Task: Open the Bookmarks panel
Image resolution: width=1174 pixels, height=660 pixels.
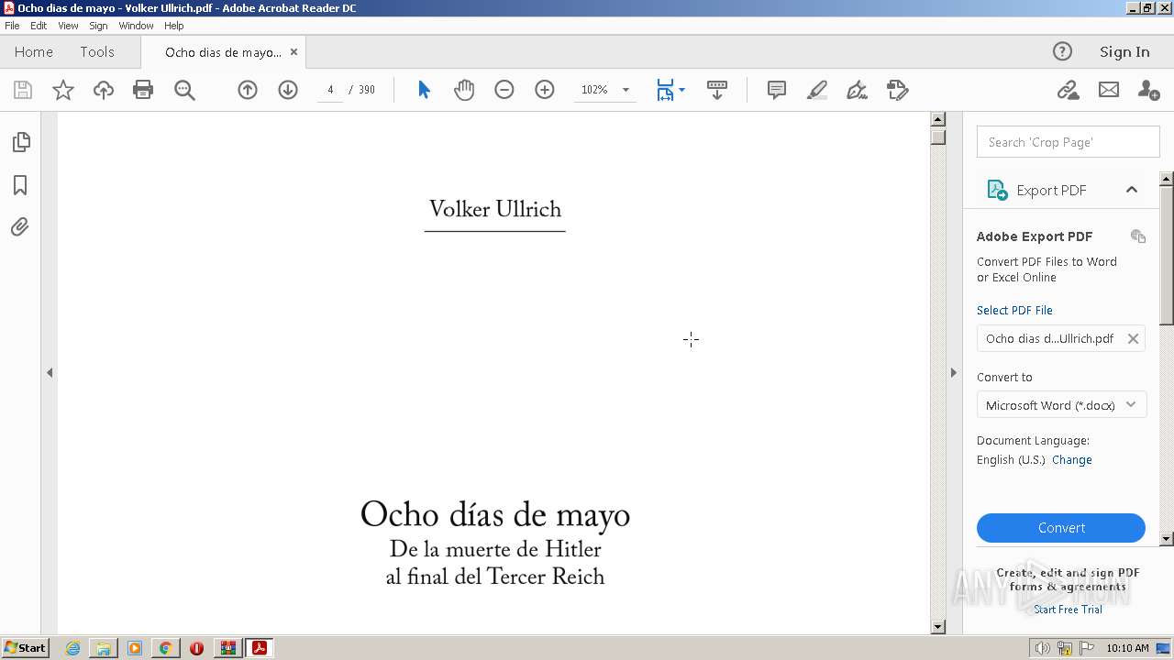Action: [x=20, y=185]
